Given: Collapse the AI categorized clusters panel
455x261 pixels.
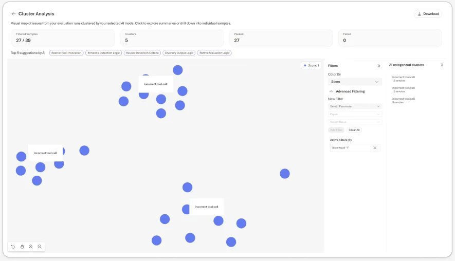Looking at the screenshot, I should coord(442,65).
